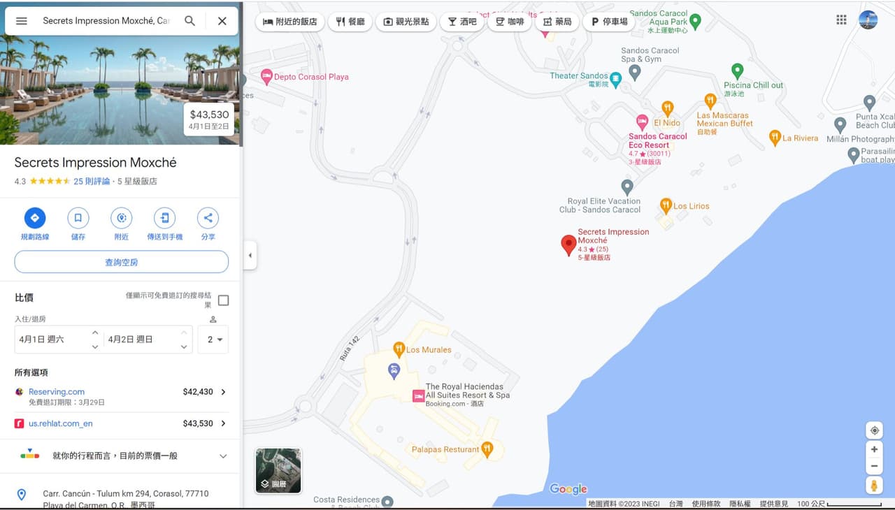Collapse the side panel with the arrow tab
This screenshot has width=895, height=510.
pyautogui.click(x=250, y=255)
